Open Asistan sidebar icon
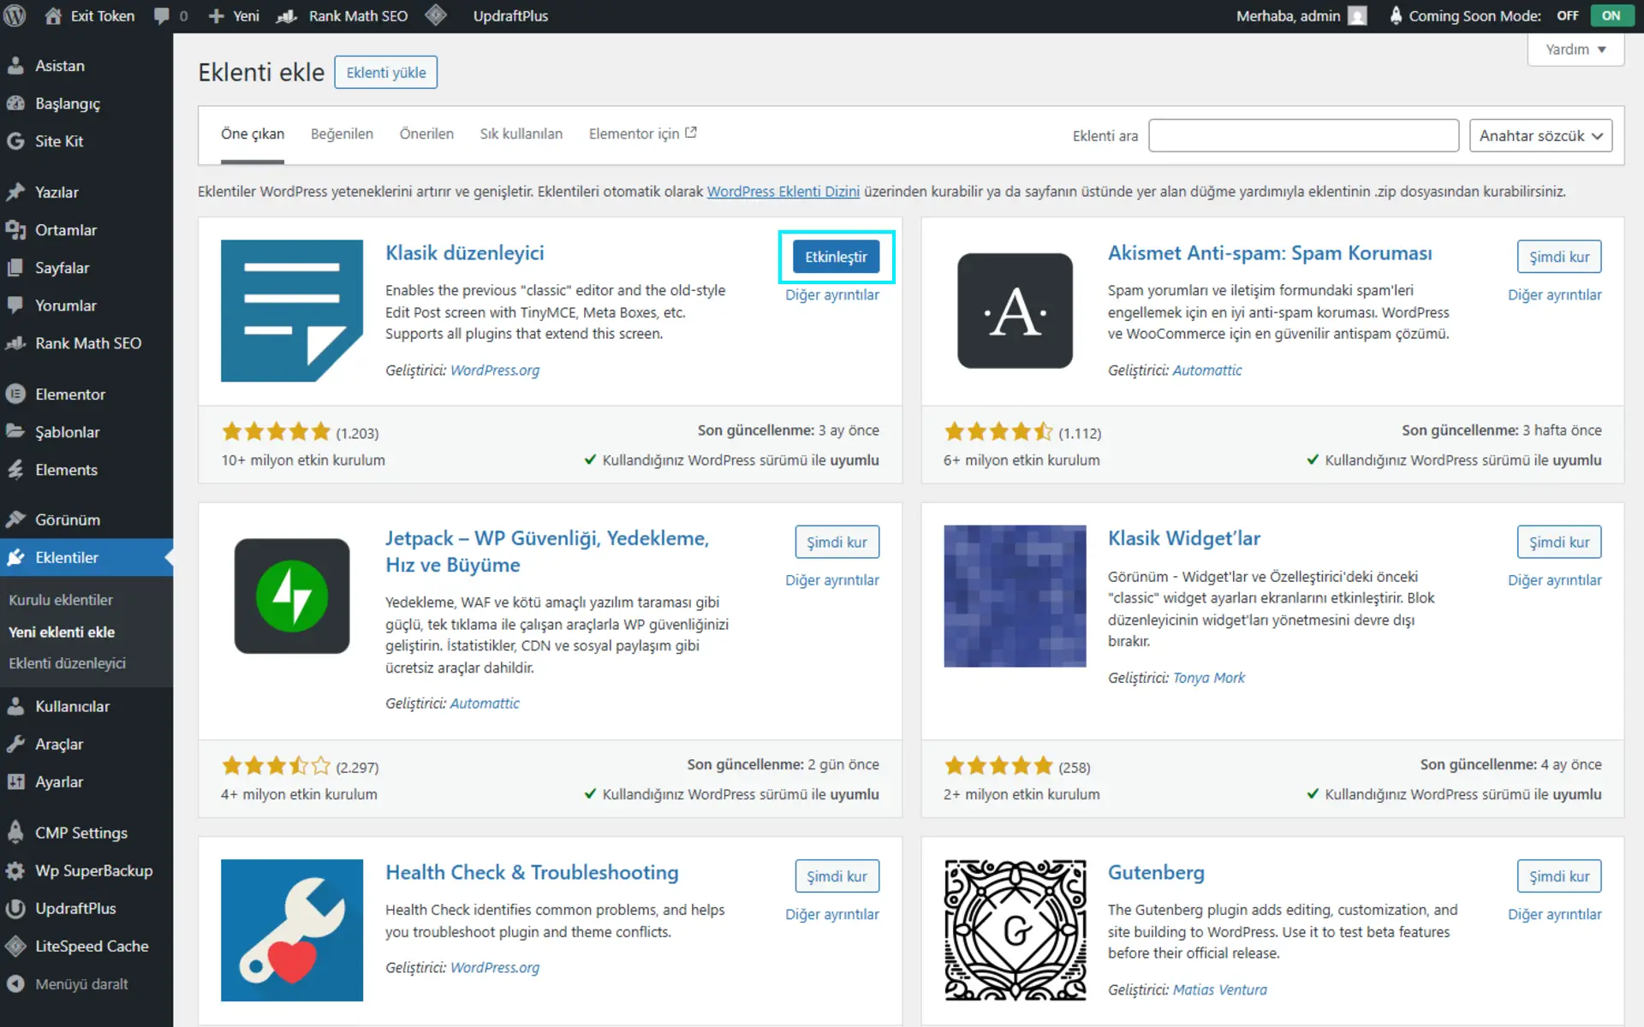Image resolution: width=1644 pixels, height=1027 pixels. click(15, 65)
